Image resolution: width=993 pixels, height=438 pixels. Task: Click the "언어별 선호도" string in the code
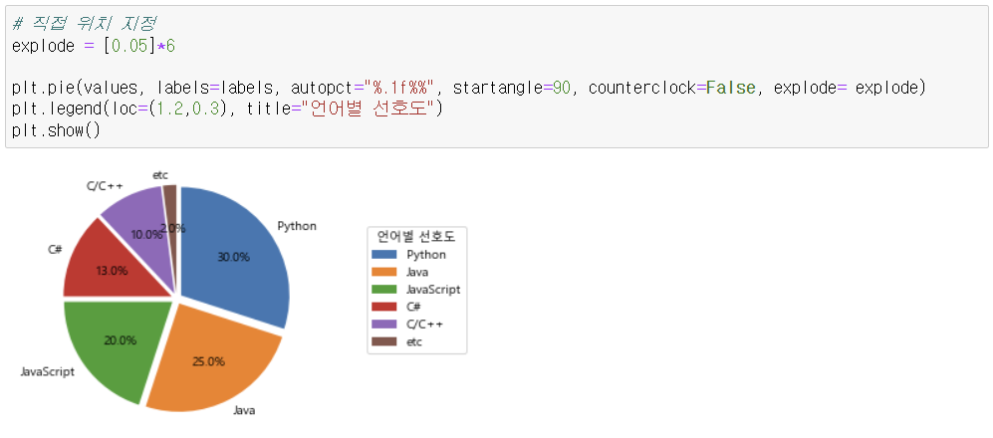click(370, 109)
